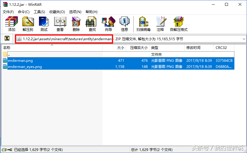Open the parent folder ".." entry

click(9, 54)
